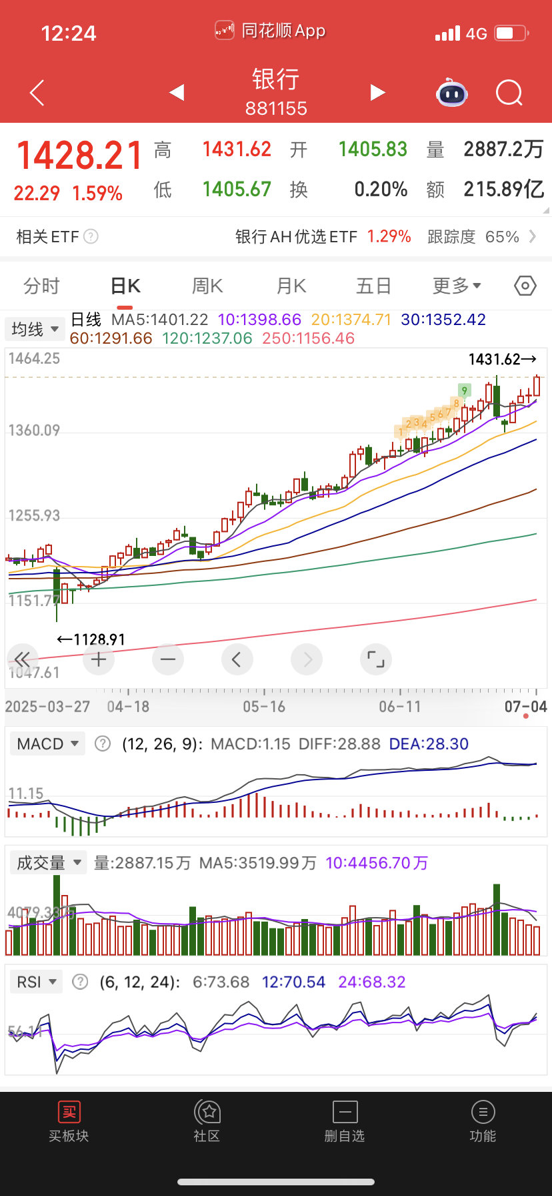Tap the ←1128.91 low marker on chart
552x1196 pixels.
[91, 639]
